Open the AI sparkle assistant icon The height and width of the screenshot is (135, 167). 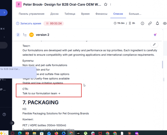(x=155, y=35)
